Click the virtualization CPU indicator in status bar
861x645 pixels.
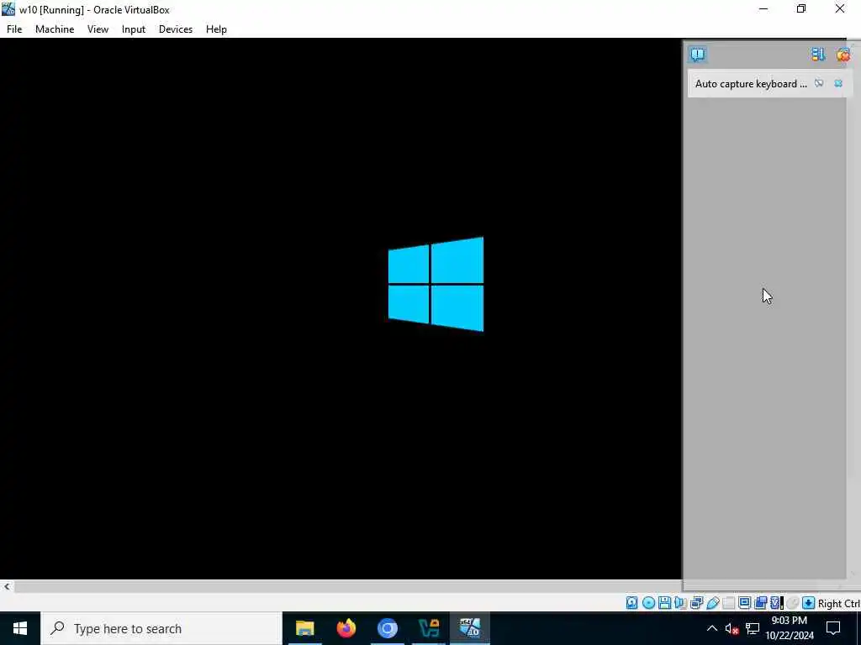click(776, 603)
